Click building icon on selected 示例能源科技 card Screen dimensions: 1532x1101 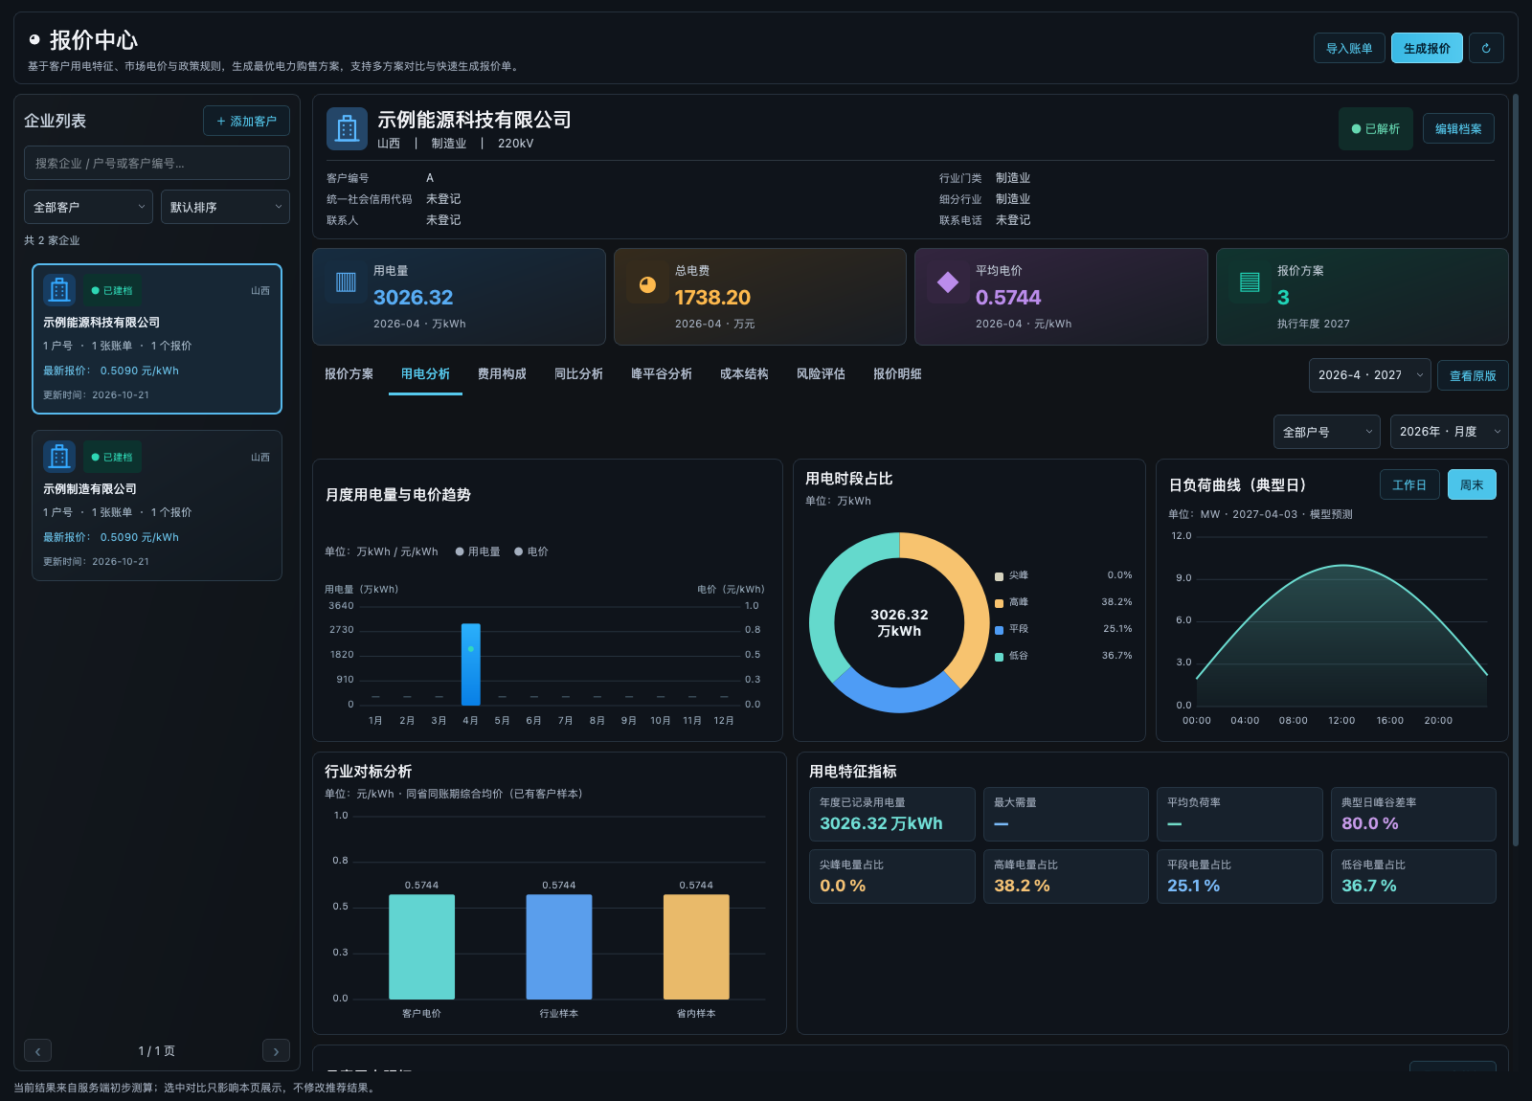click(x=59, y=290)
